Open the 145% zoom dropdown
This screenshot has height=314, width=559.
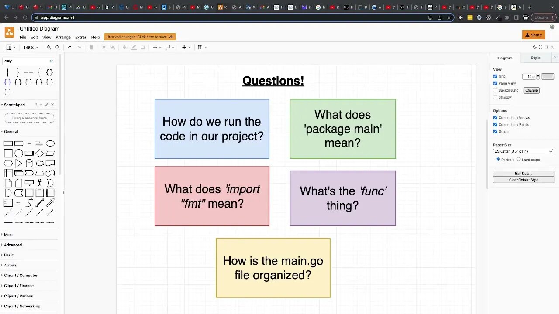click(x=31, y=48)
